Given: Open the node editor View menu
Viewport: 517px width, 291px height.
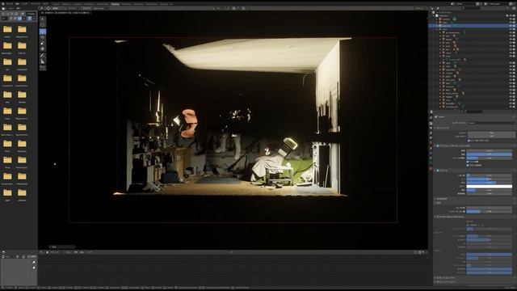Looking at the screenshot, I should [x=68, y=252].
